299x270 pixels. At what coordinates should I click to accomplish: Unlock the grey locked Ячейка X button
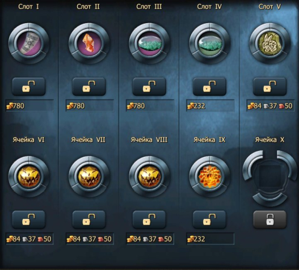pos(270,220)
